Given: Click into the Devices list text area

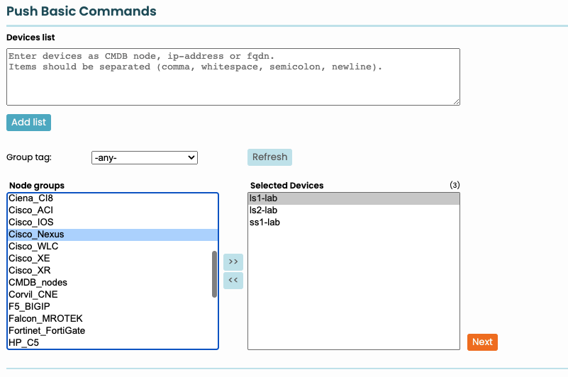Looking at the screenshot, I should tap(233, 77).
